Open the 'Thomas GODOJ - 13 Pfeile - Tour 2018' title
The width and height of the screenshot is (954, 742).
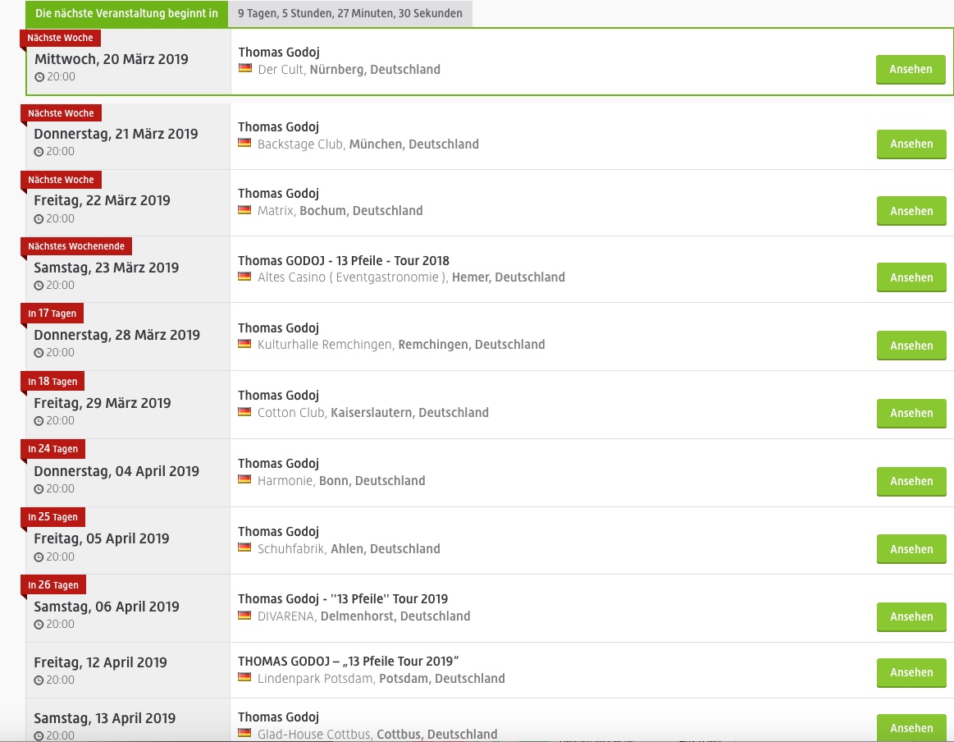pos(344,261)
